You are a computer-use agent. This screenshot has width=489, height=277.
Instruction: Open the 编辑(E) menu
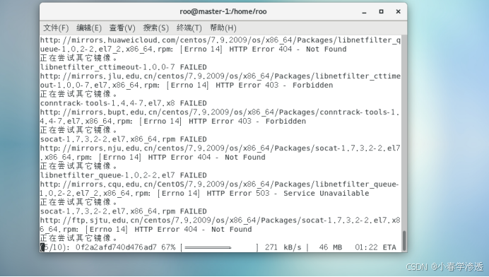tap(89, 28)
